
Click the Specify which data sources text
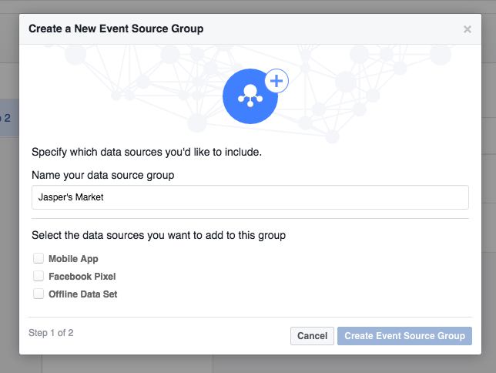tap(147, 152)
